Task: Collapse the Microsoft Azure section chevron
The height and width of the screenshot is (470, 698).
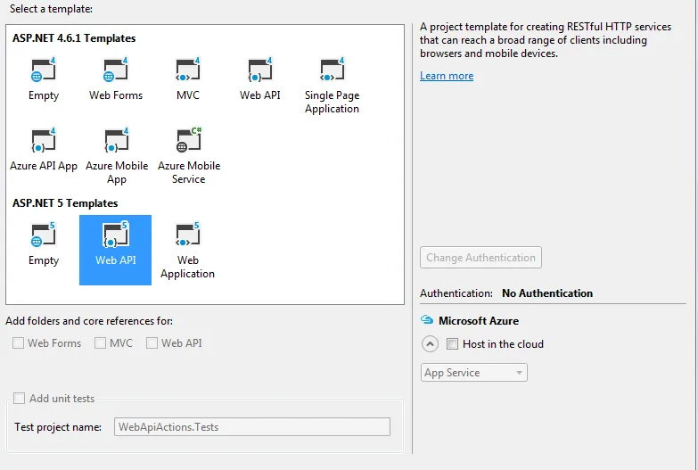Action: 430,344
